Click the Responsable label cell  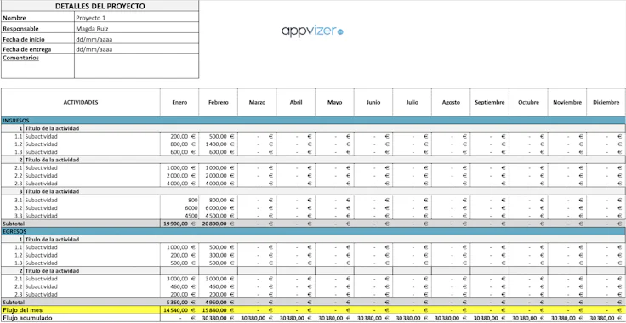click(38, 29)
